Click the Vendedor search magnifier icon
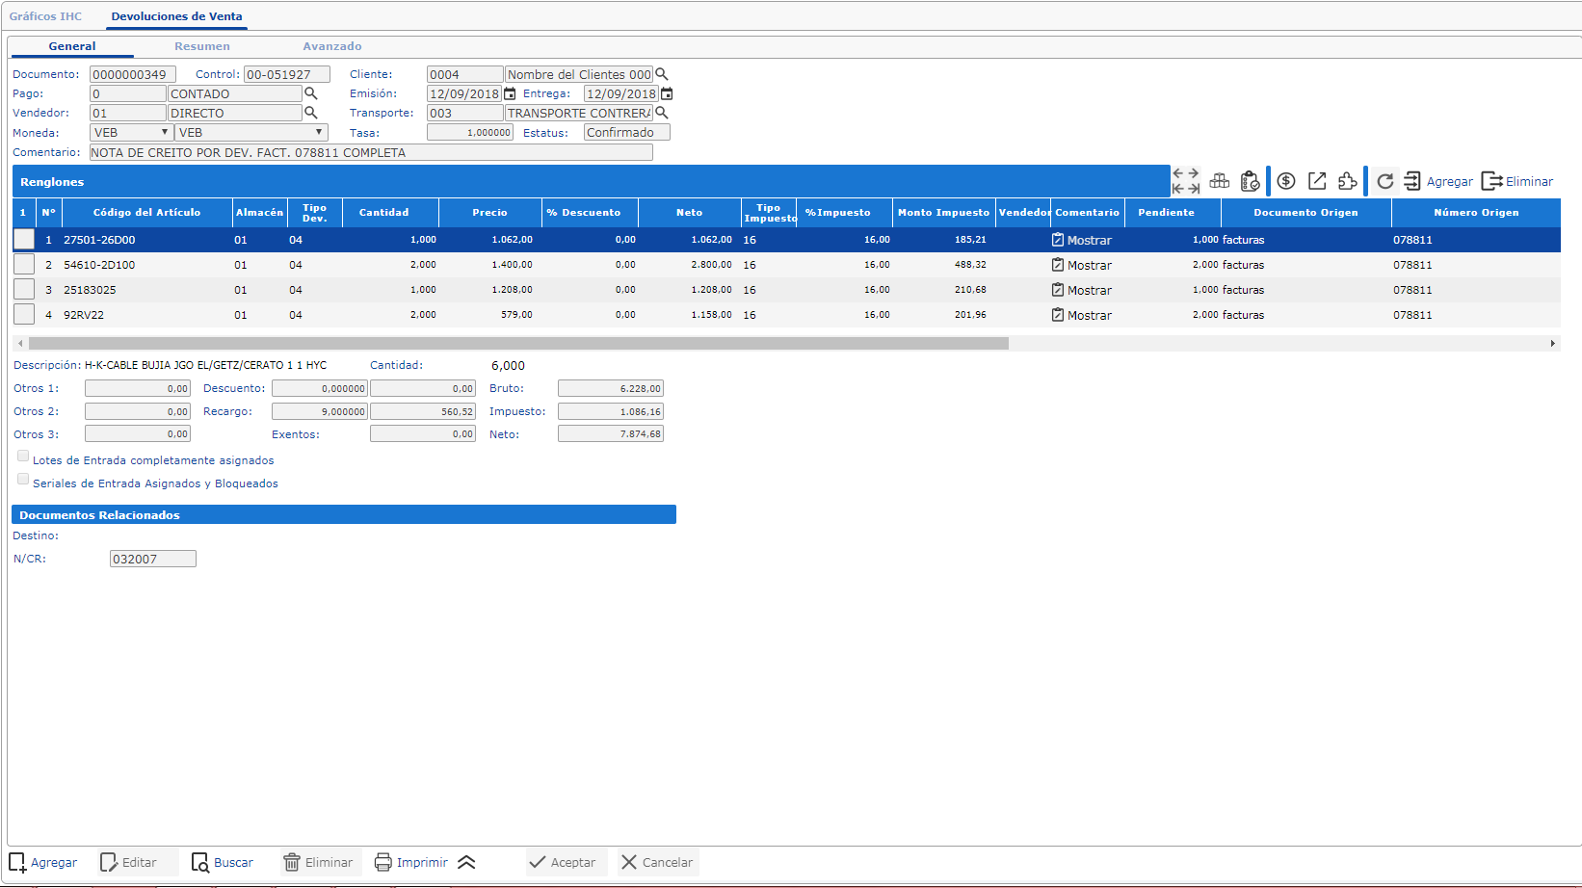Viewport: 1582px width, 888px height. click(x=311, y=113)
